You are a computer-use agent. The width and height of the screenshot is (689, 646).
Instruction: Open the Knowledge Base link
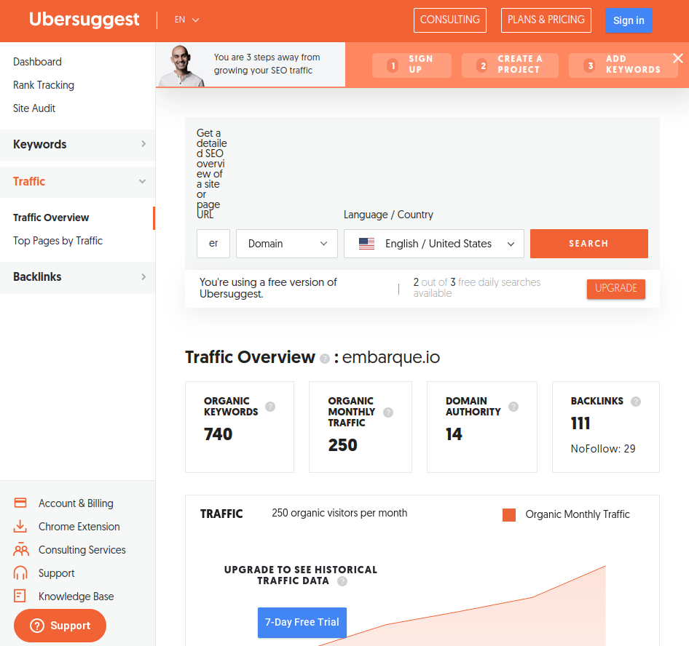76,597
